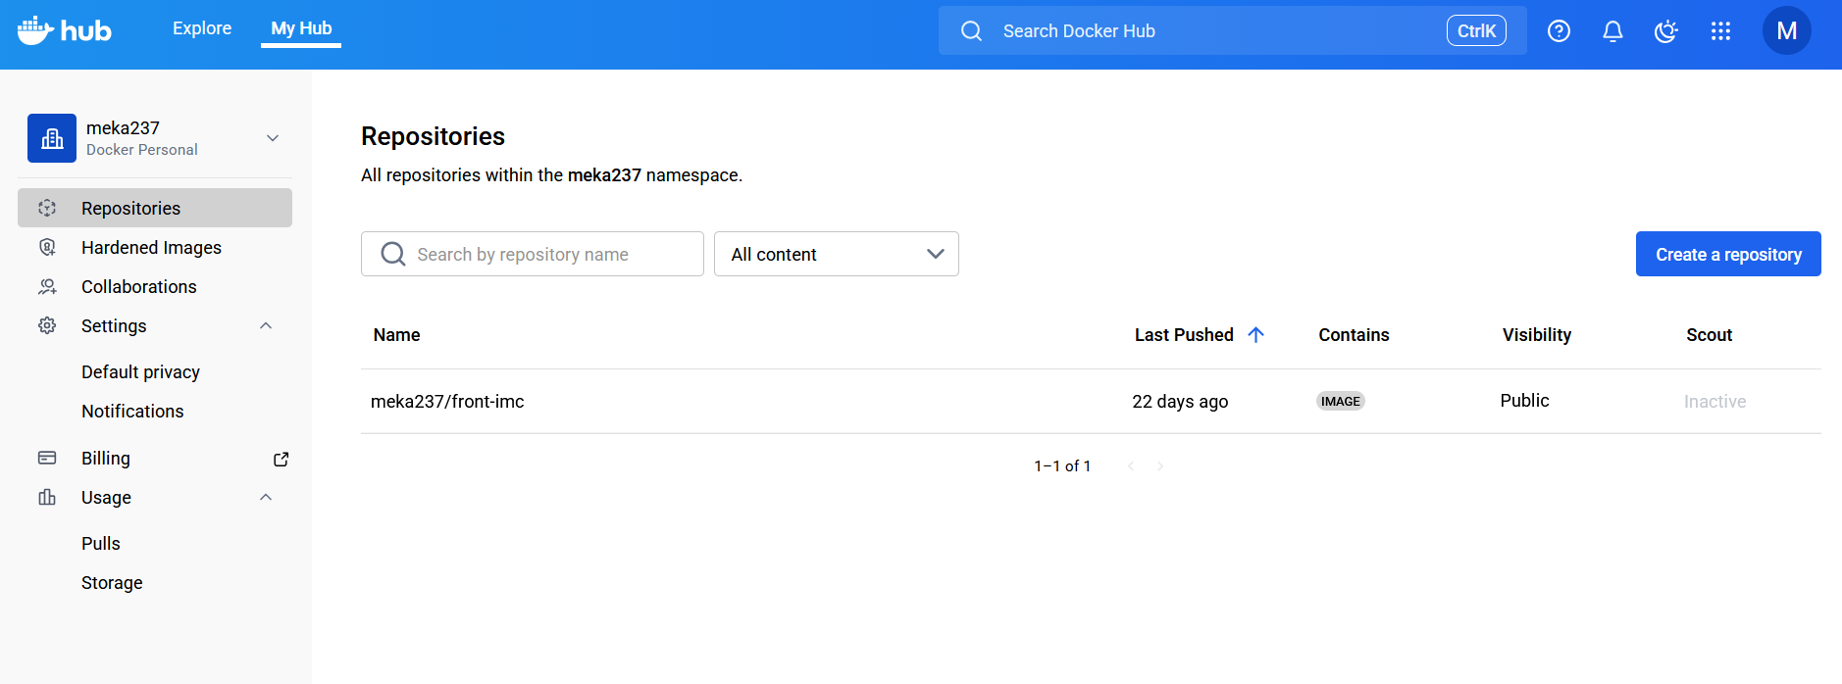Image resolution: width=1842 pixels, height=684 pixels.
Task: Focus the Search Docker Hub field
Action: [x=1232, y=31]
